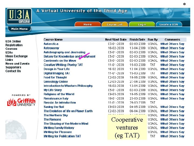Open Continents on the Move course
The image size is (194, 146).
(x=60, y=61)
